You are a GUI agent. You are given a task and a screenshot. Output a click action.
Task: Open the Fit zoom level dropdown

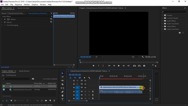coord(99,57)
